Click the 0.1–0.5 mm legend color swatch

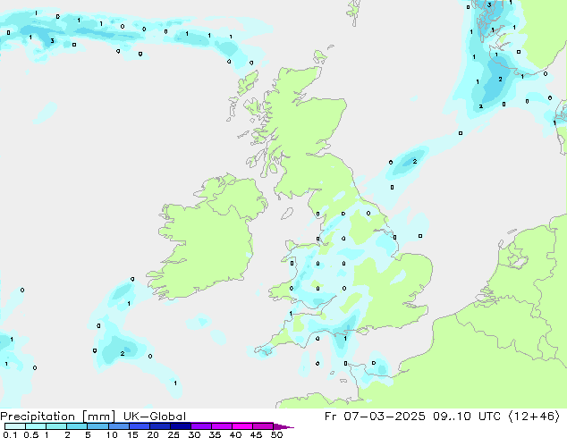point(15,426)
